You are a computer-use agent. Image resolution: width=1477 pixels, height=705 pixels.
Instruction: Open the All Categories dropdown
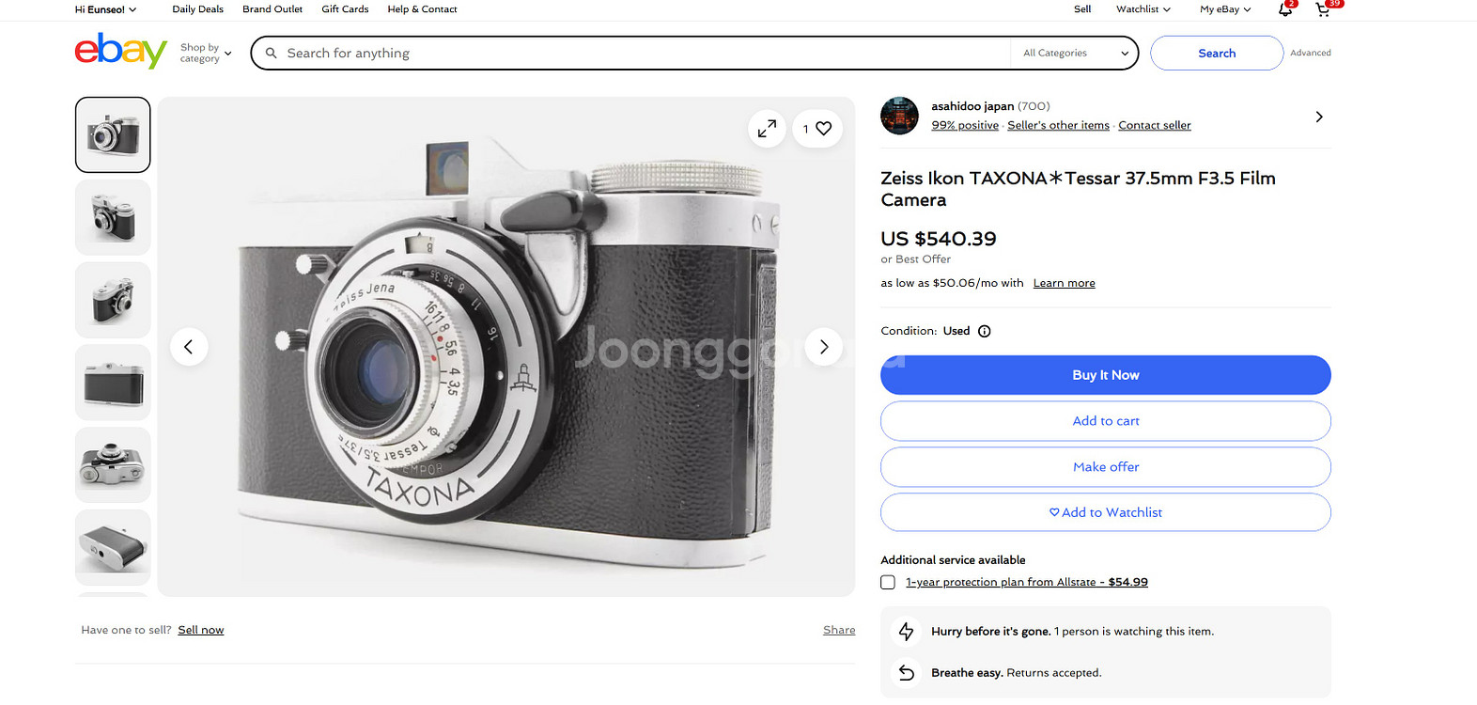click(1074, 54)
